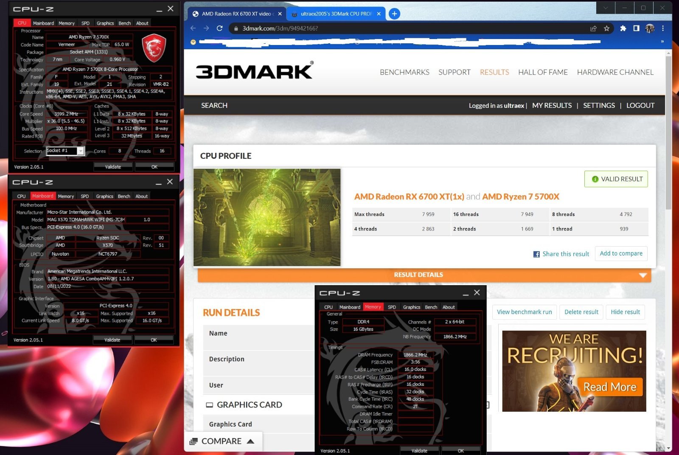The height and width of the screenshot is (455, 679).
Task: Click Share this result link
Action: 566,254
